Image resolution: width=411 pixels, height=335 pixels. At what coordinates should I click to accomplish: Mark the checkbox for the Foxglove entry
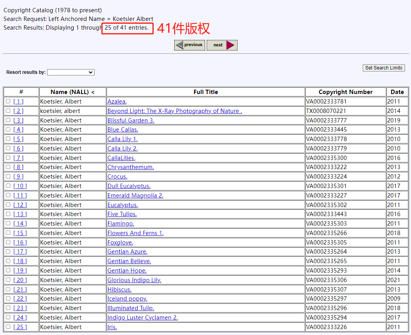[x=8, y=242]
